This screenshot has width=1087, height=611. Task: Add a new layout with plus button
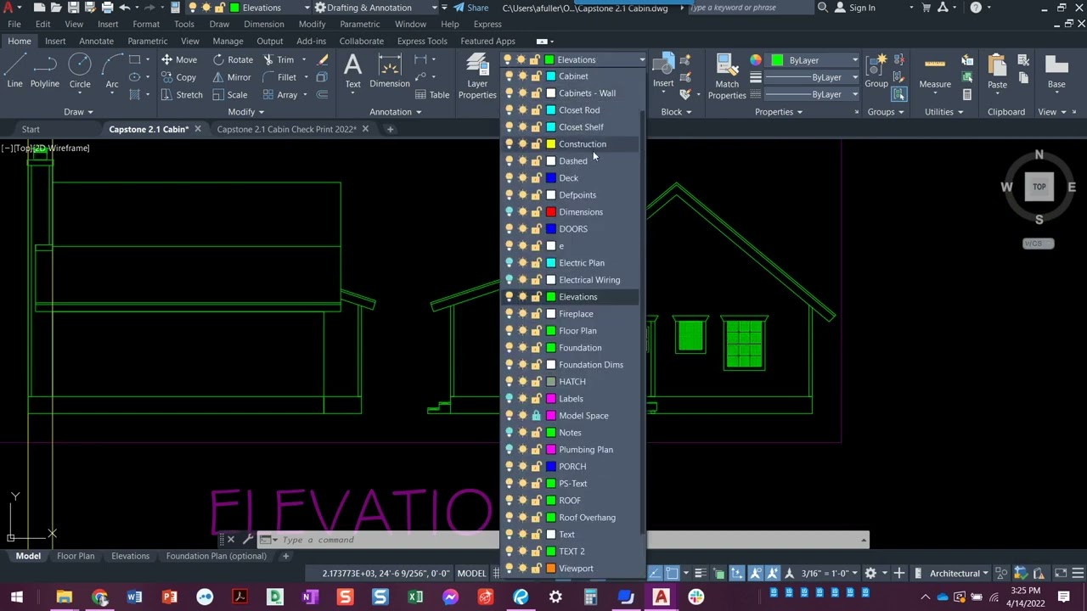tap(286, 556)
